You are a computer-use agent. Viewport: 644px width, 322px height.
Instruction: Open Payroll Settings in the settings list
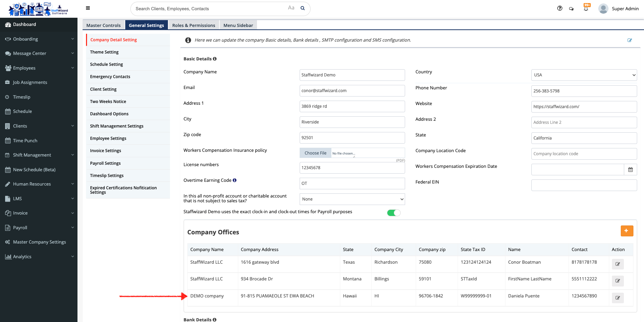point(105,163)
